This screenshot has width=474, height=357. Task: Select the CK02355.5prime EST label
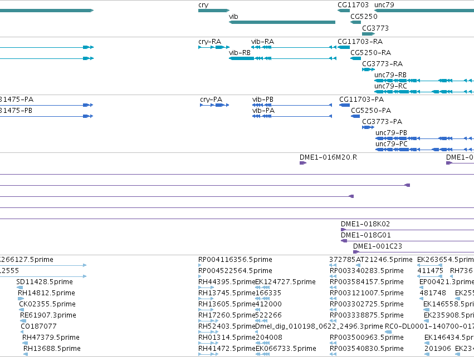pos(47,304)
